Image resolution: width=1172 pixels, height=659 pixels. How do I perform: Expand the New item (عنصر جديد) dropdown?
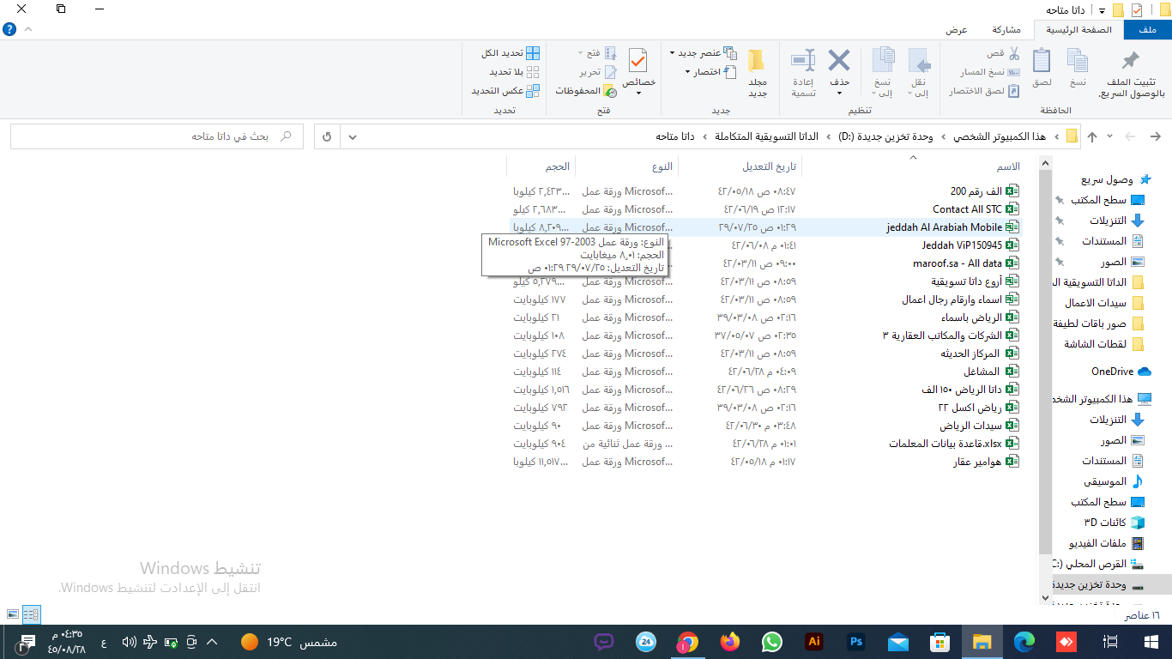673,53
